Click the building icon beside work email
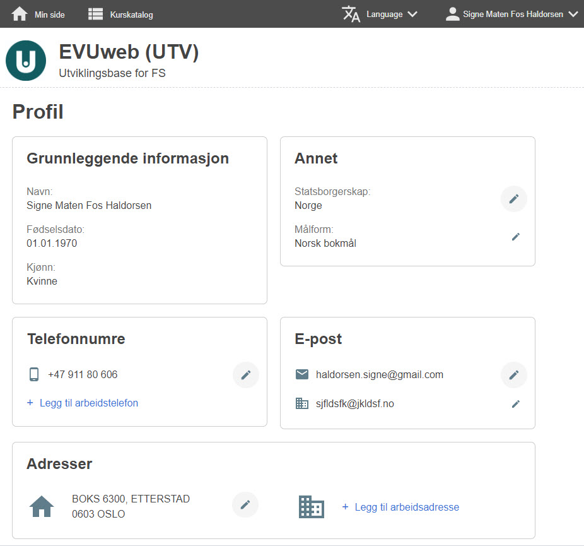Viewport: 584px width, 546px height. (301, 403)
